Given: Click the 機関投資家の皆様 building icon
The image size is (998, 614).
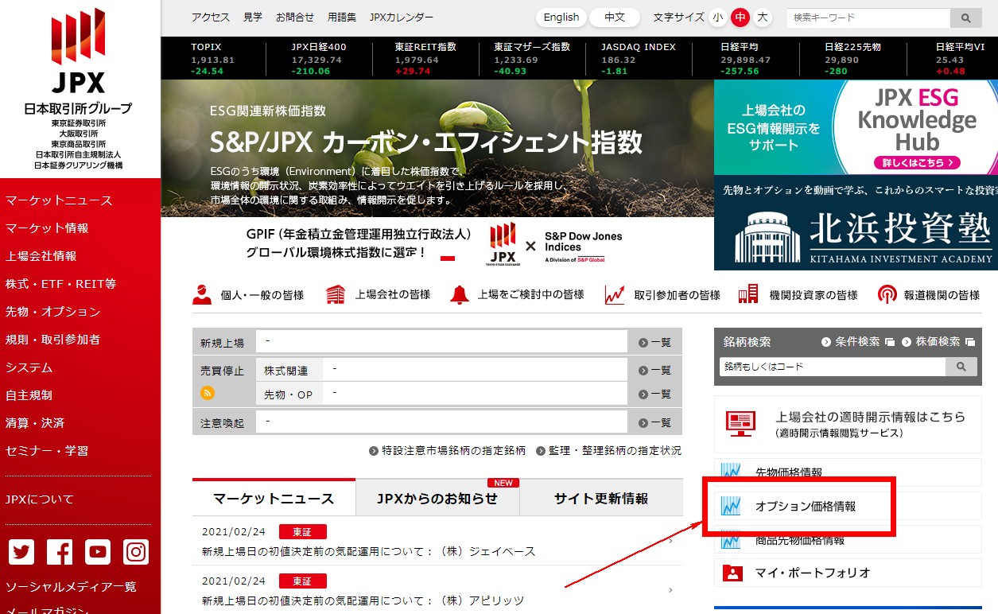Looking at the screenshot, I should click(x=748, y=294).
